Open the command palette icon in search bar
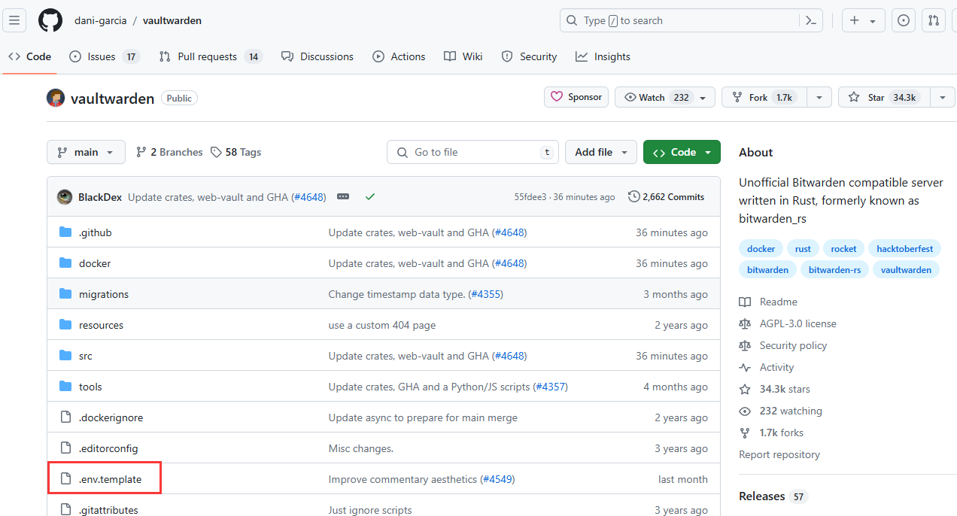The width and height of the screenshot is (957, 516). (x=811, y=21)
